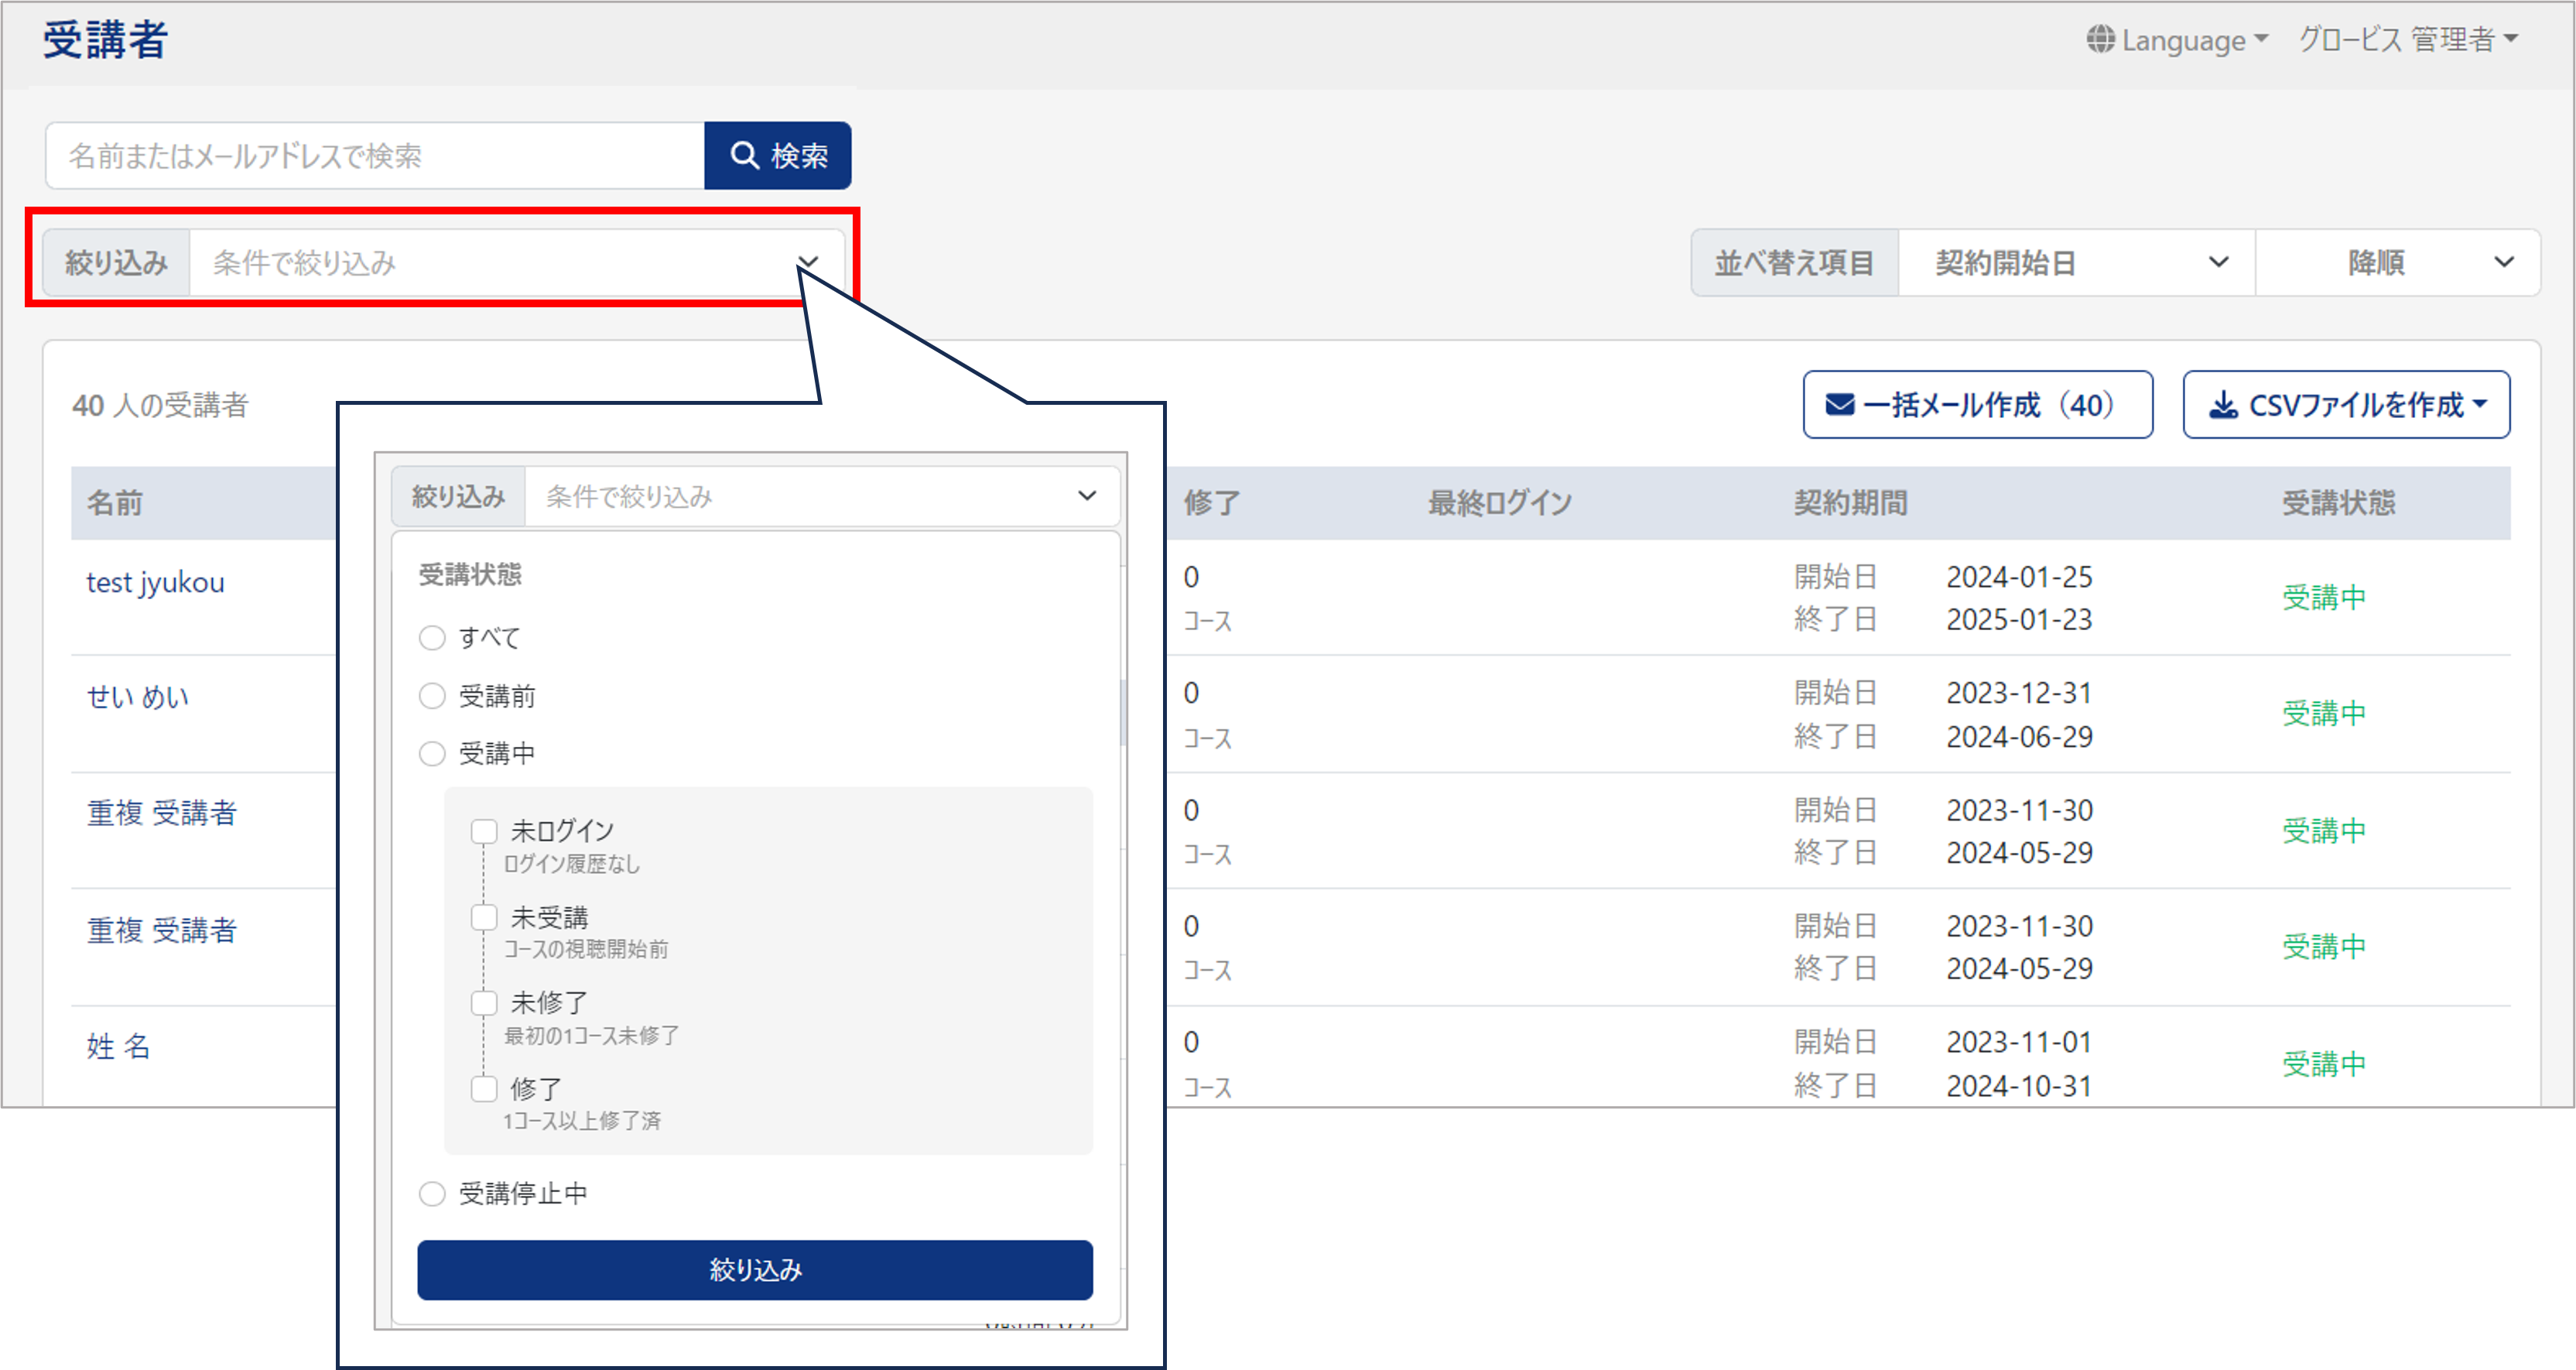2576x1370 pixels.
Task: Click the chevron on the popup filter dropdown
Action: pos(1087,496)
